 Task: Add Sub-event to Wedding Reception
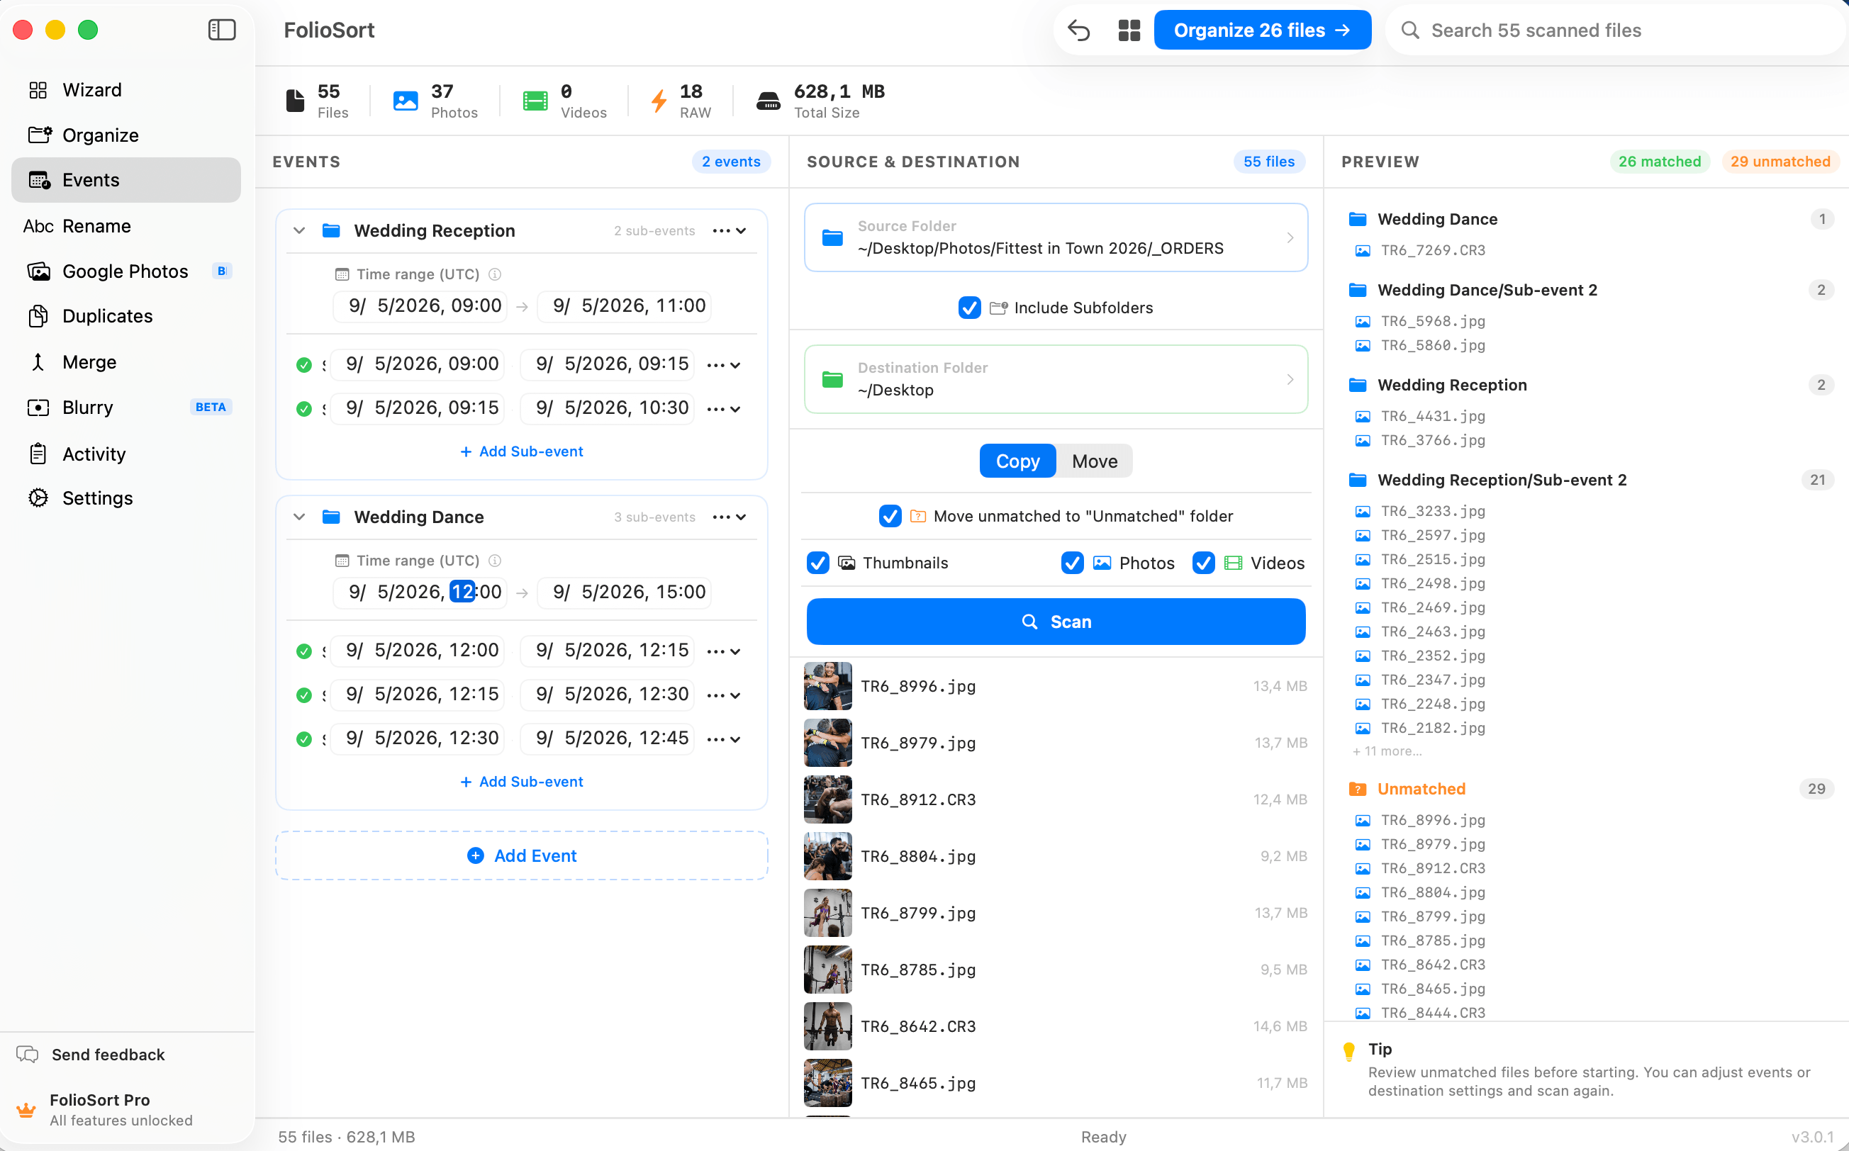(522, 451)
